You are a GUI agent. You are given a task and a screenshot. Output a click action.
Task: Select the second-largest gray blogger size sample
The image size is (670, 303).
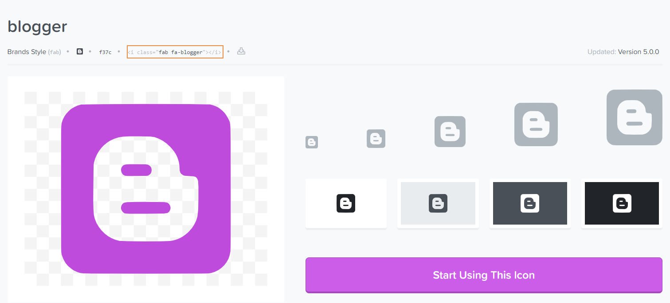(x=536, y=124)
